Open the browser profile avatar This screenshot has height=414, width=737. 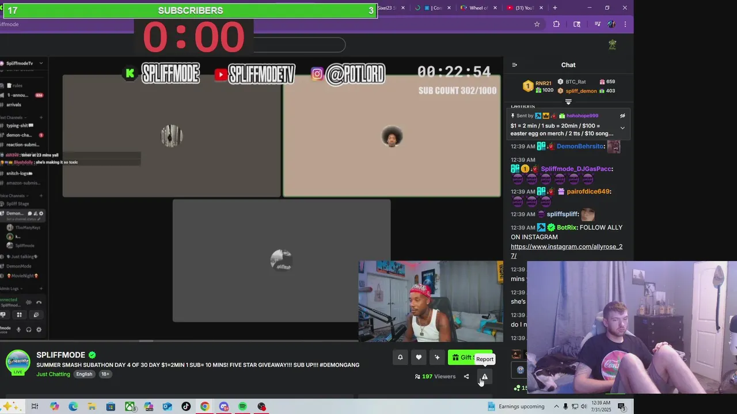coord(611,24)
